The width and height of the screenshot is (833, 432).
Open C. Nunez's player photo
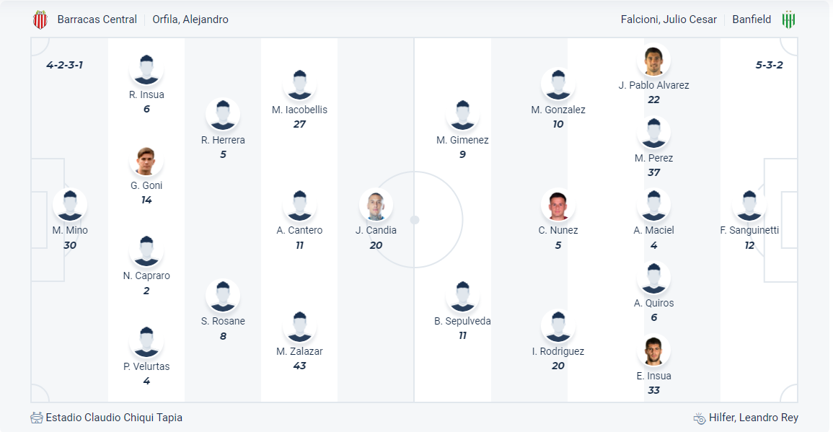click(x=558, y=206)
